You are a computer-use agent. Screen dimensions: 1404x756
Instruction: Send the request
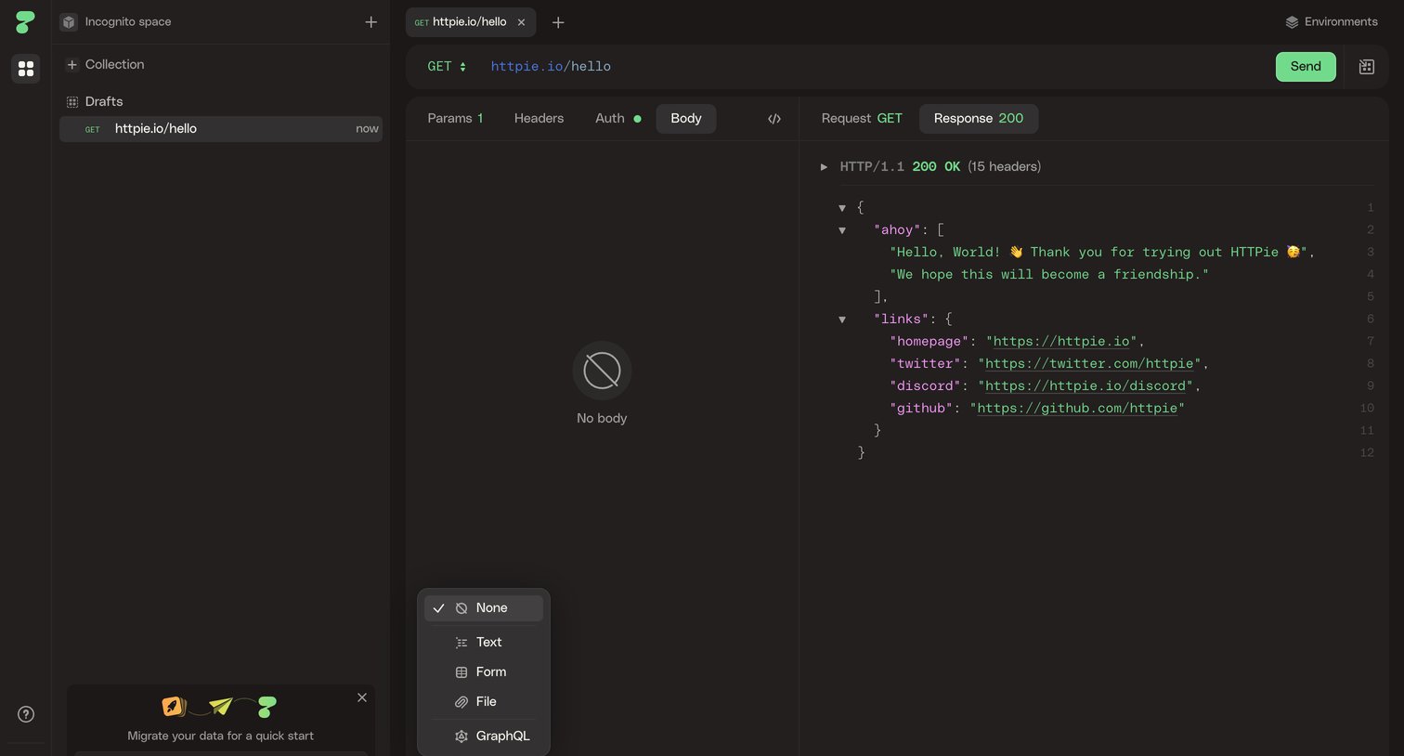(x=1306, y=67)
